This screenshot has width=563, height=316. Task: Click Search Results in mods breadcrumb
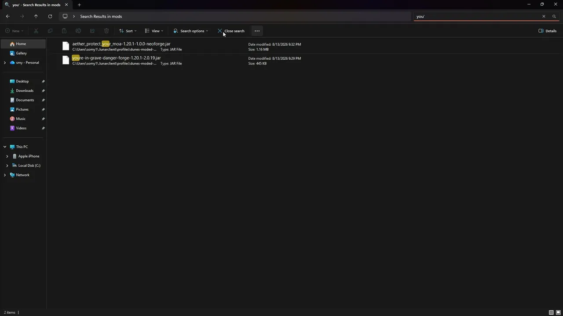point(101,16)
